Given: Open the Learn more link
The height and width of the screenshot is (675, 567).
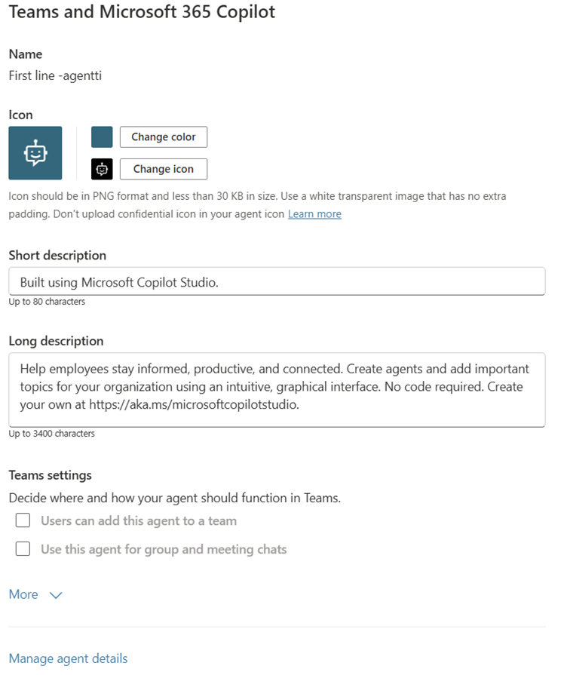Looking at the screenshot, I should tap(314, 214).
